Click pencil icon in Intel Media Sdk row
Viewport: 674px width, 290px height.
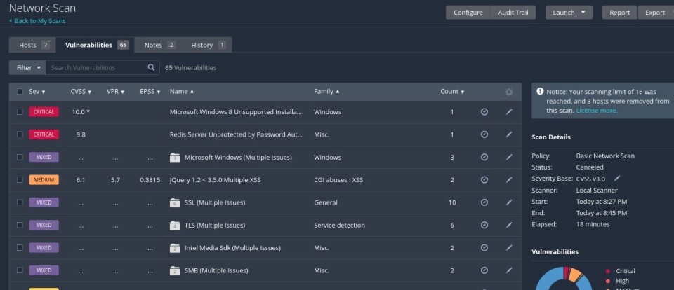[x=509, y=247]
